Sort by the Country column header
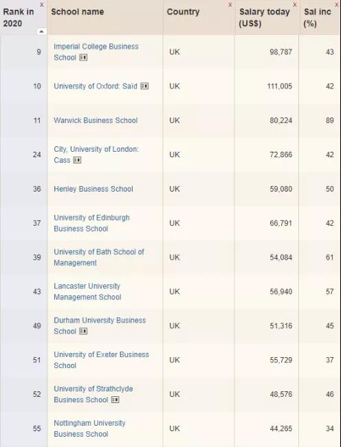 [x=183, y=12]
